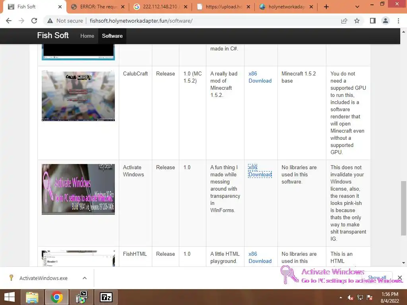Open the installer program taskbar icon
The image size is (407, 305).
click(81, 297)
